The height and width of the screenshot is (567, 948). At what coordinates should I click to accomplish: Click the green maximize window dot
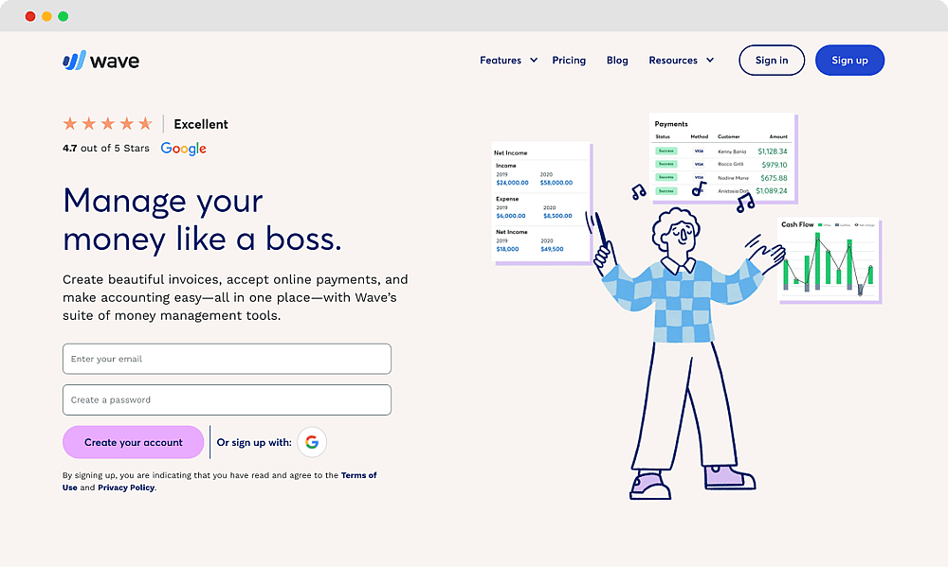tap(63, 16)
